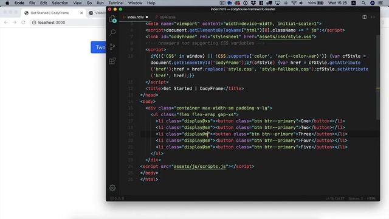Open the Window menu

pyautogui.click(x=135, y=3)
